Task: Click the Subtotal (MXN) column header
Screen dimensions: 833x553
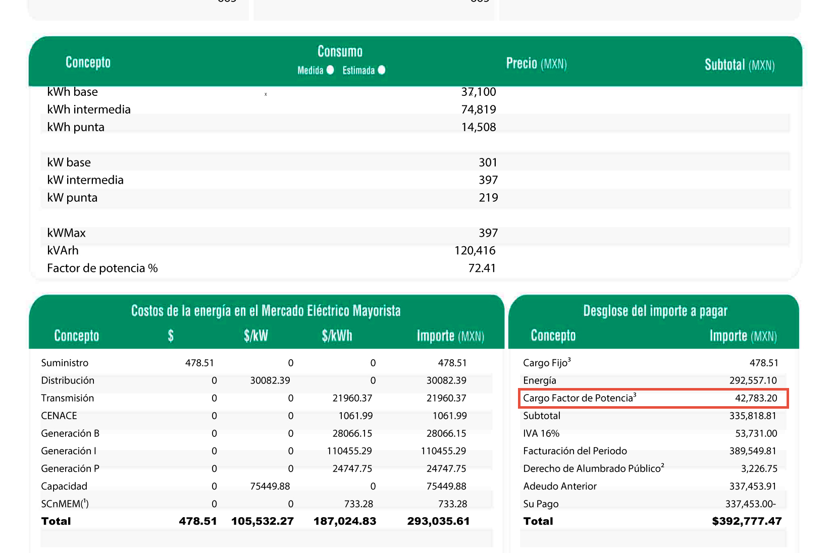Action: tap(740, 65)
